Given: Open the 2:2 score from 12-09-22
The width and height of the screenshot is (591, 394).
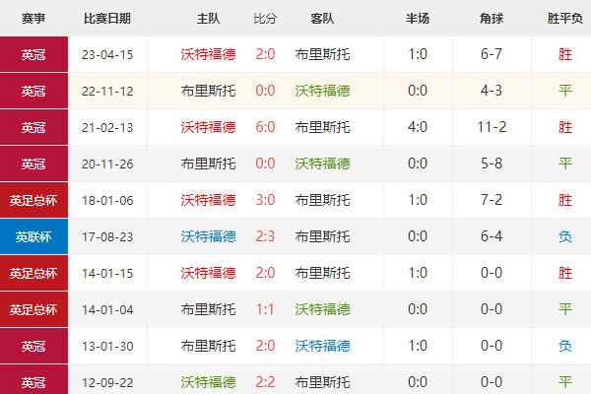Looking at the screenshot, I should (265, 382).
